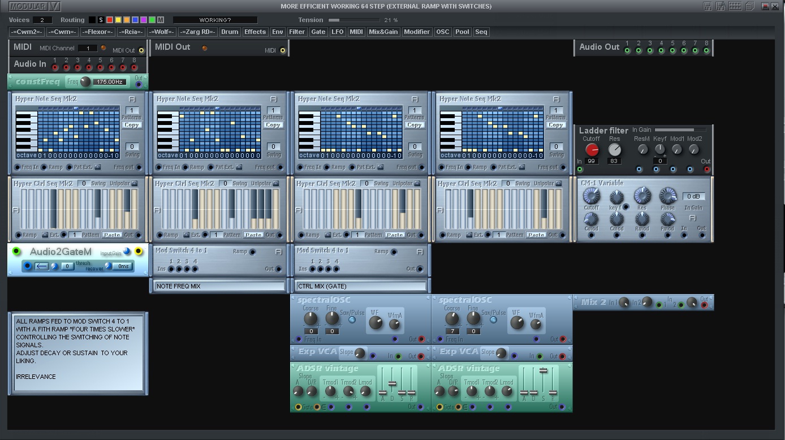Expand the OSC module category menu
Screen dimensions: 785x440
click(442, 32)
